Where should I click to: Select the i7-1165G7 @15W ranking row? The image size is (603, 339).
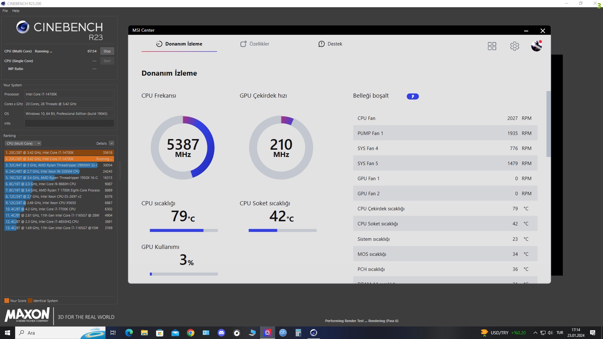coord(59,228)
